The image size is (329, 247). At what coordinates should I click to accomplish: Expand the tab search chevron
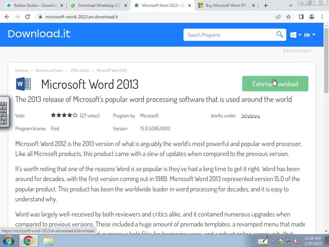[291, 6]
